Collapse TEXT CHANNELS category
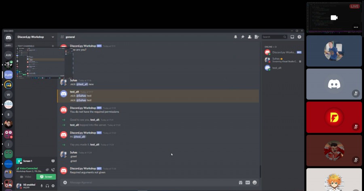 click(26, 46)
